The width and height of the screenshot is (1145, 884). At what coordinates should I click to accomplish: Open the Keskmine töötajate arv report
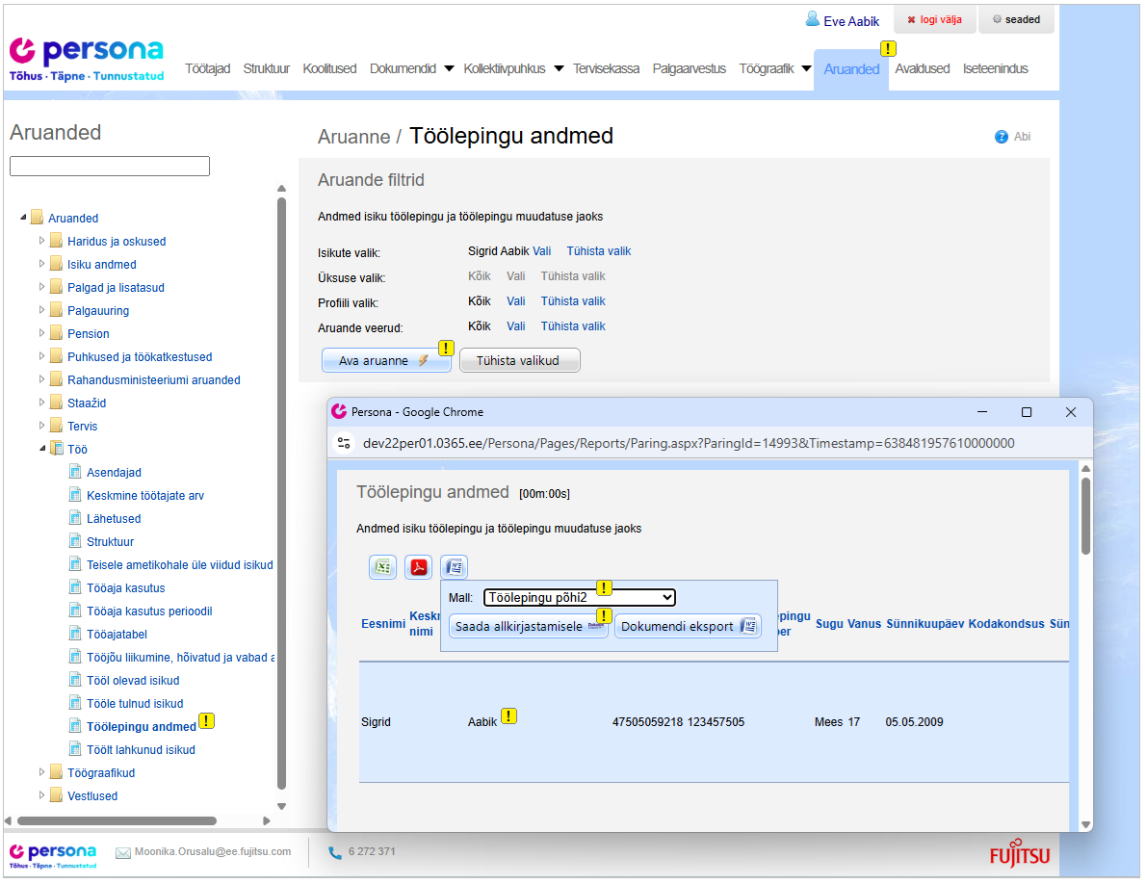coord(145,496)
